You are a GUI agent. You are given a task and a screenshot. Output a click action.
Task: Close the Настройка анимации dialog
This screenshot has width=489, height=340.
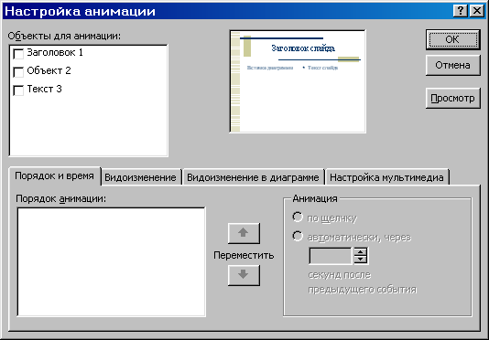[477, 11]
